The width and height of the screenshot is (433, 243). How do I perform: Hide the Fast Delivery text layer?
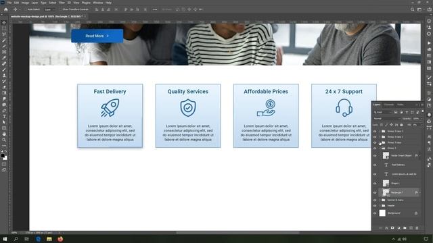(375, 165)
